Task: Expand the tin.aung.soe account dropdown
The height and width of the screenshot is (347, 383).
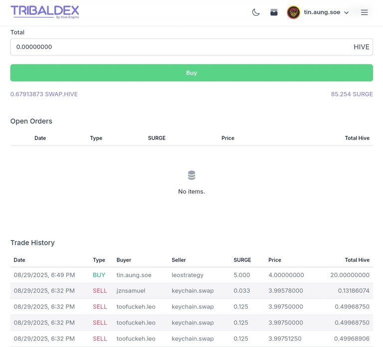Action: 346,12
